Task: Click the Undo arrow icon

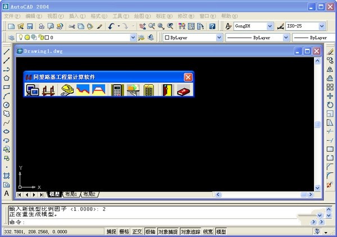Action: (111, 26)
